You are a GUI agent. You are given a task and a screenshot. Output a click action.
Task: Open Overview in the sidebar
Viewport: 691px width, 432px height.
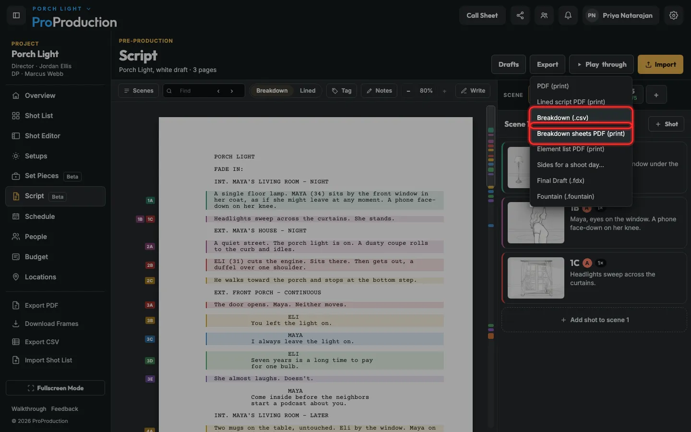pos(56,96)
